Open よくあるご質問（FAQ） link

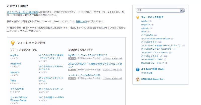(x=153, y=69)
